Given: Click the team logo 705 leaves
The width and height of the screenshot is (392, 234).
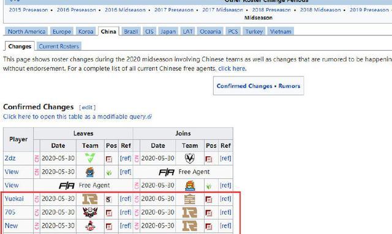Looking at the screenshot, I should click(90, 212).
